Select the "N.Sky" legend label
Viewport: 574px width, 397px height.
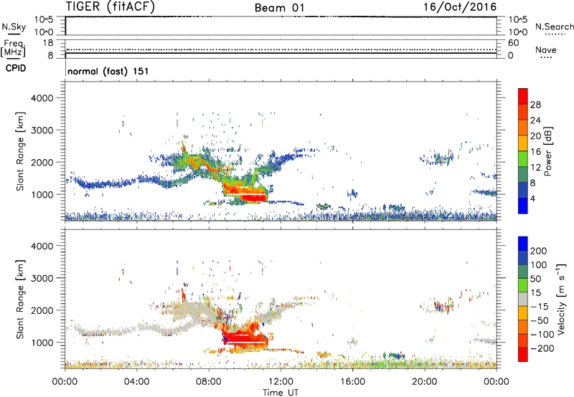14,27
